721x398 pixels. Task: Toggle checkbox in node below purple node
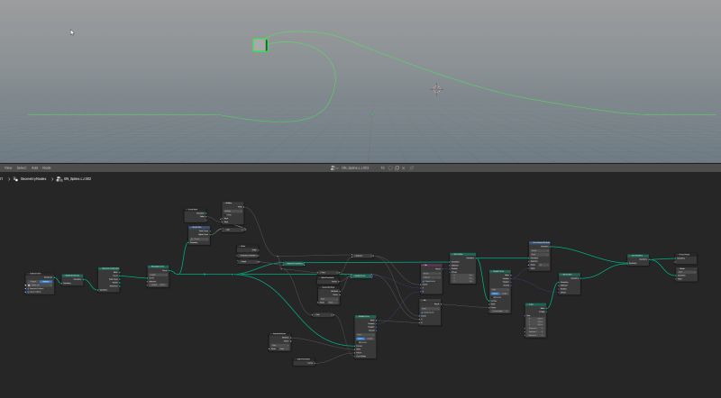424,312
